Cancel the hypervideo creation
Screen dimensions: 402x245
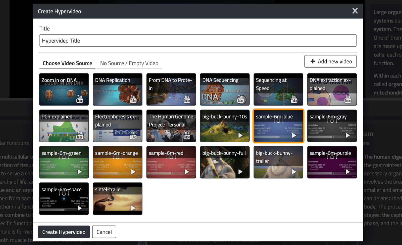tap(104, 232)
